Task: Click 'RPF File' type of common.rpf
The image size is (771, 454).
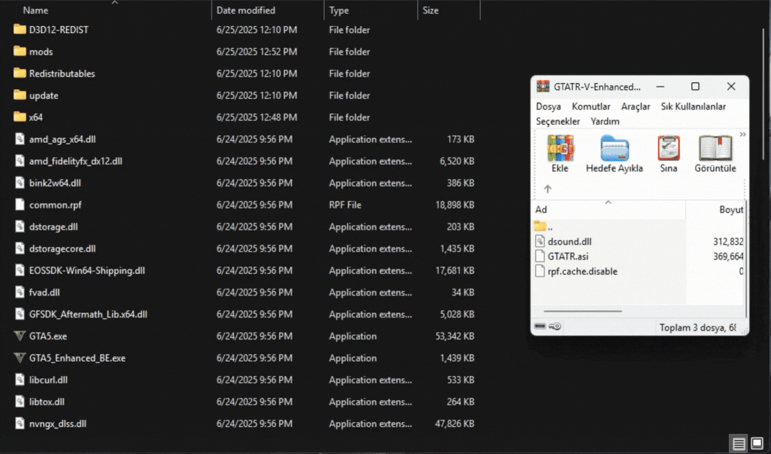Action: click(345, 205)
